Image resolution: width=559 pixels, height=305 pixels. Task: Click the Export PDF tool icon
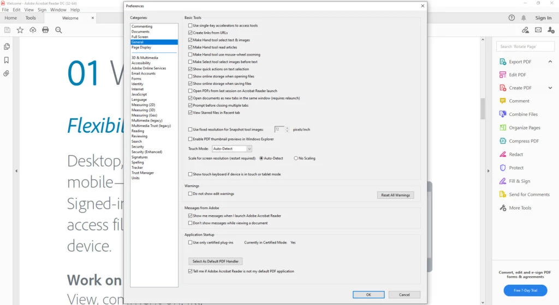pyautogui.click(x=503, y=62)
